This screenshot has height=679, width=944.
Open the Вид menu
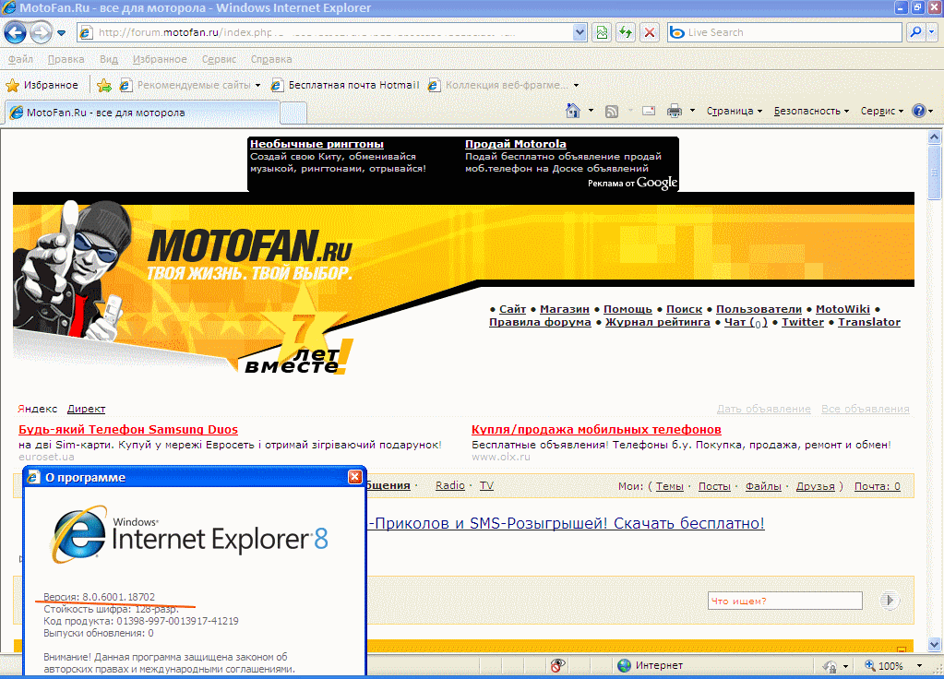tap(109, 59)
